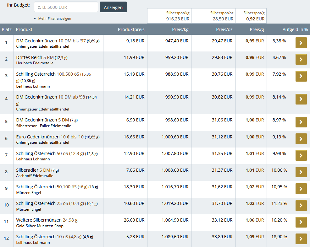Sort by Preis/oz column header
Screen dimensions: 310x247
pos(224,30)
